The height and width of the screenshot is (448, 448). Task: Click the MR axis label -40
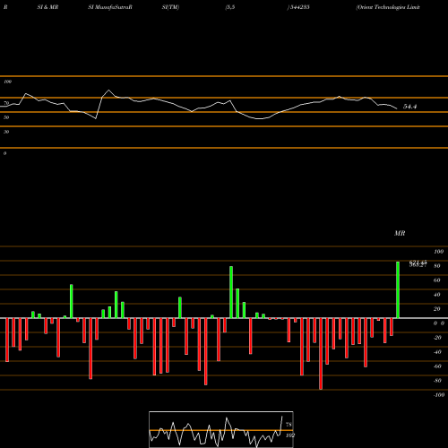coord(437,352)
